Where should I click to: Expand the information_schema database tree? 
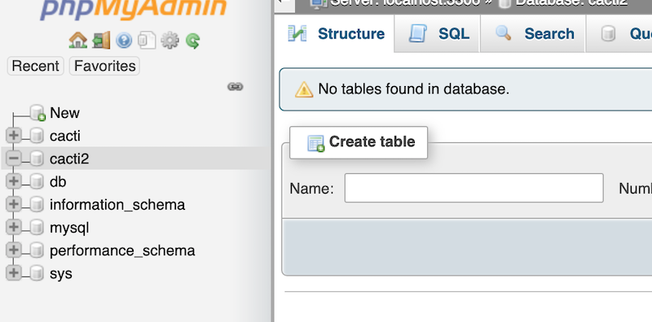14,204
